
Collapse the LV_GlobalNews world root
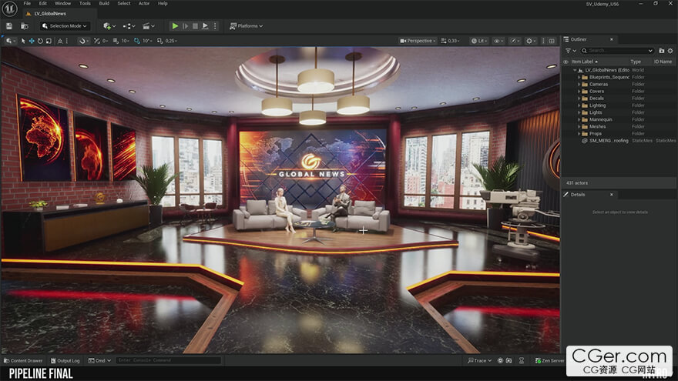(x=575, y=70)
